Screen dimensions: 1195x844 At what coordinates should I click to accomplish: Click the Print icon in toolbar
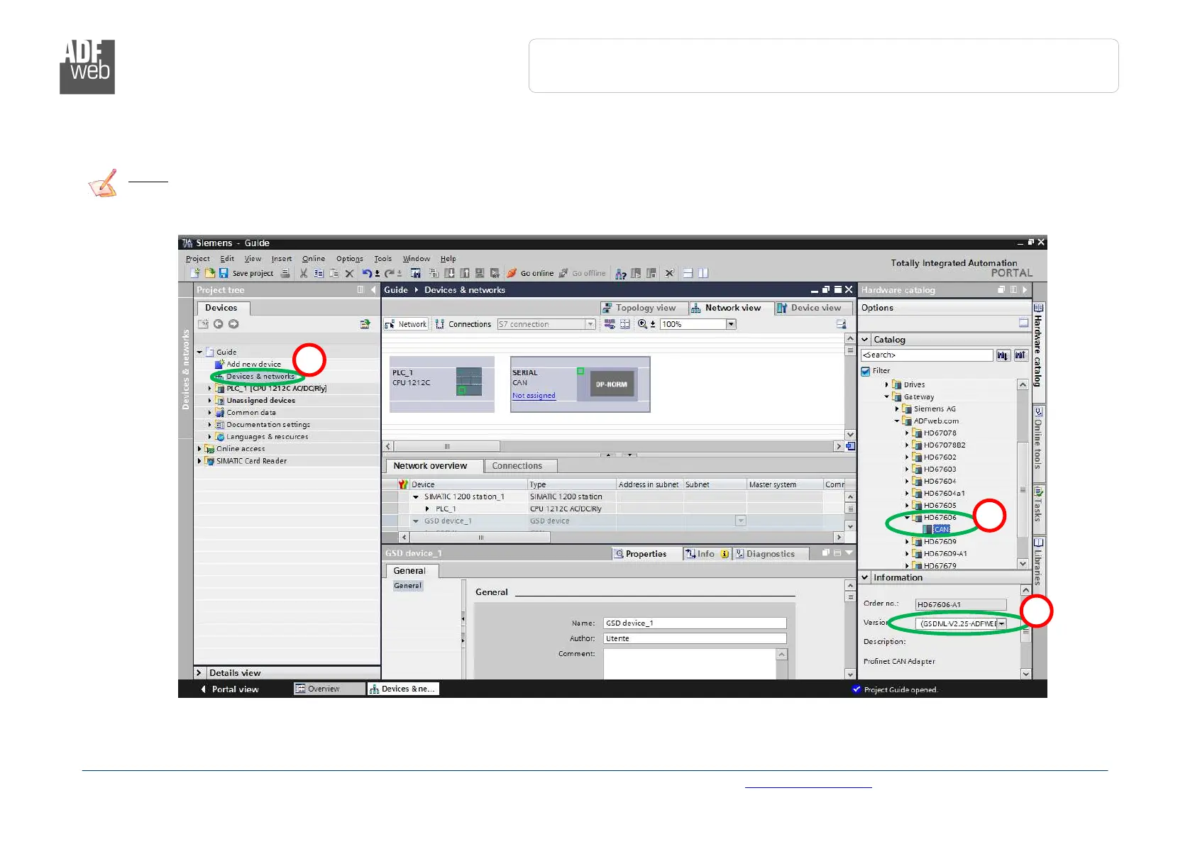coord(285,273)
